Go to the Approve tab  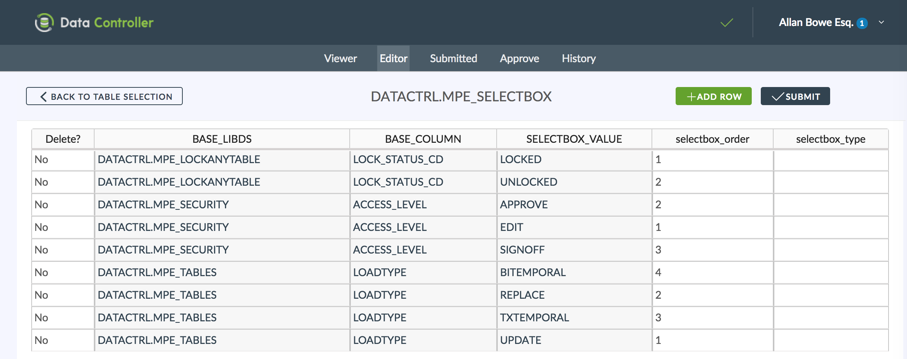[519, 58]
